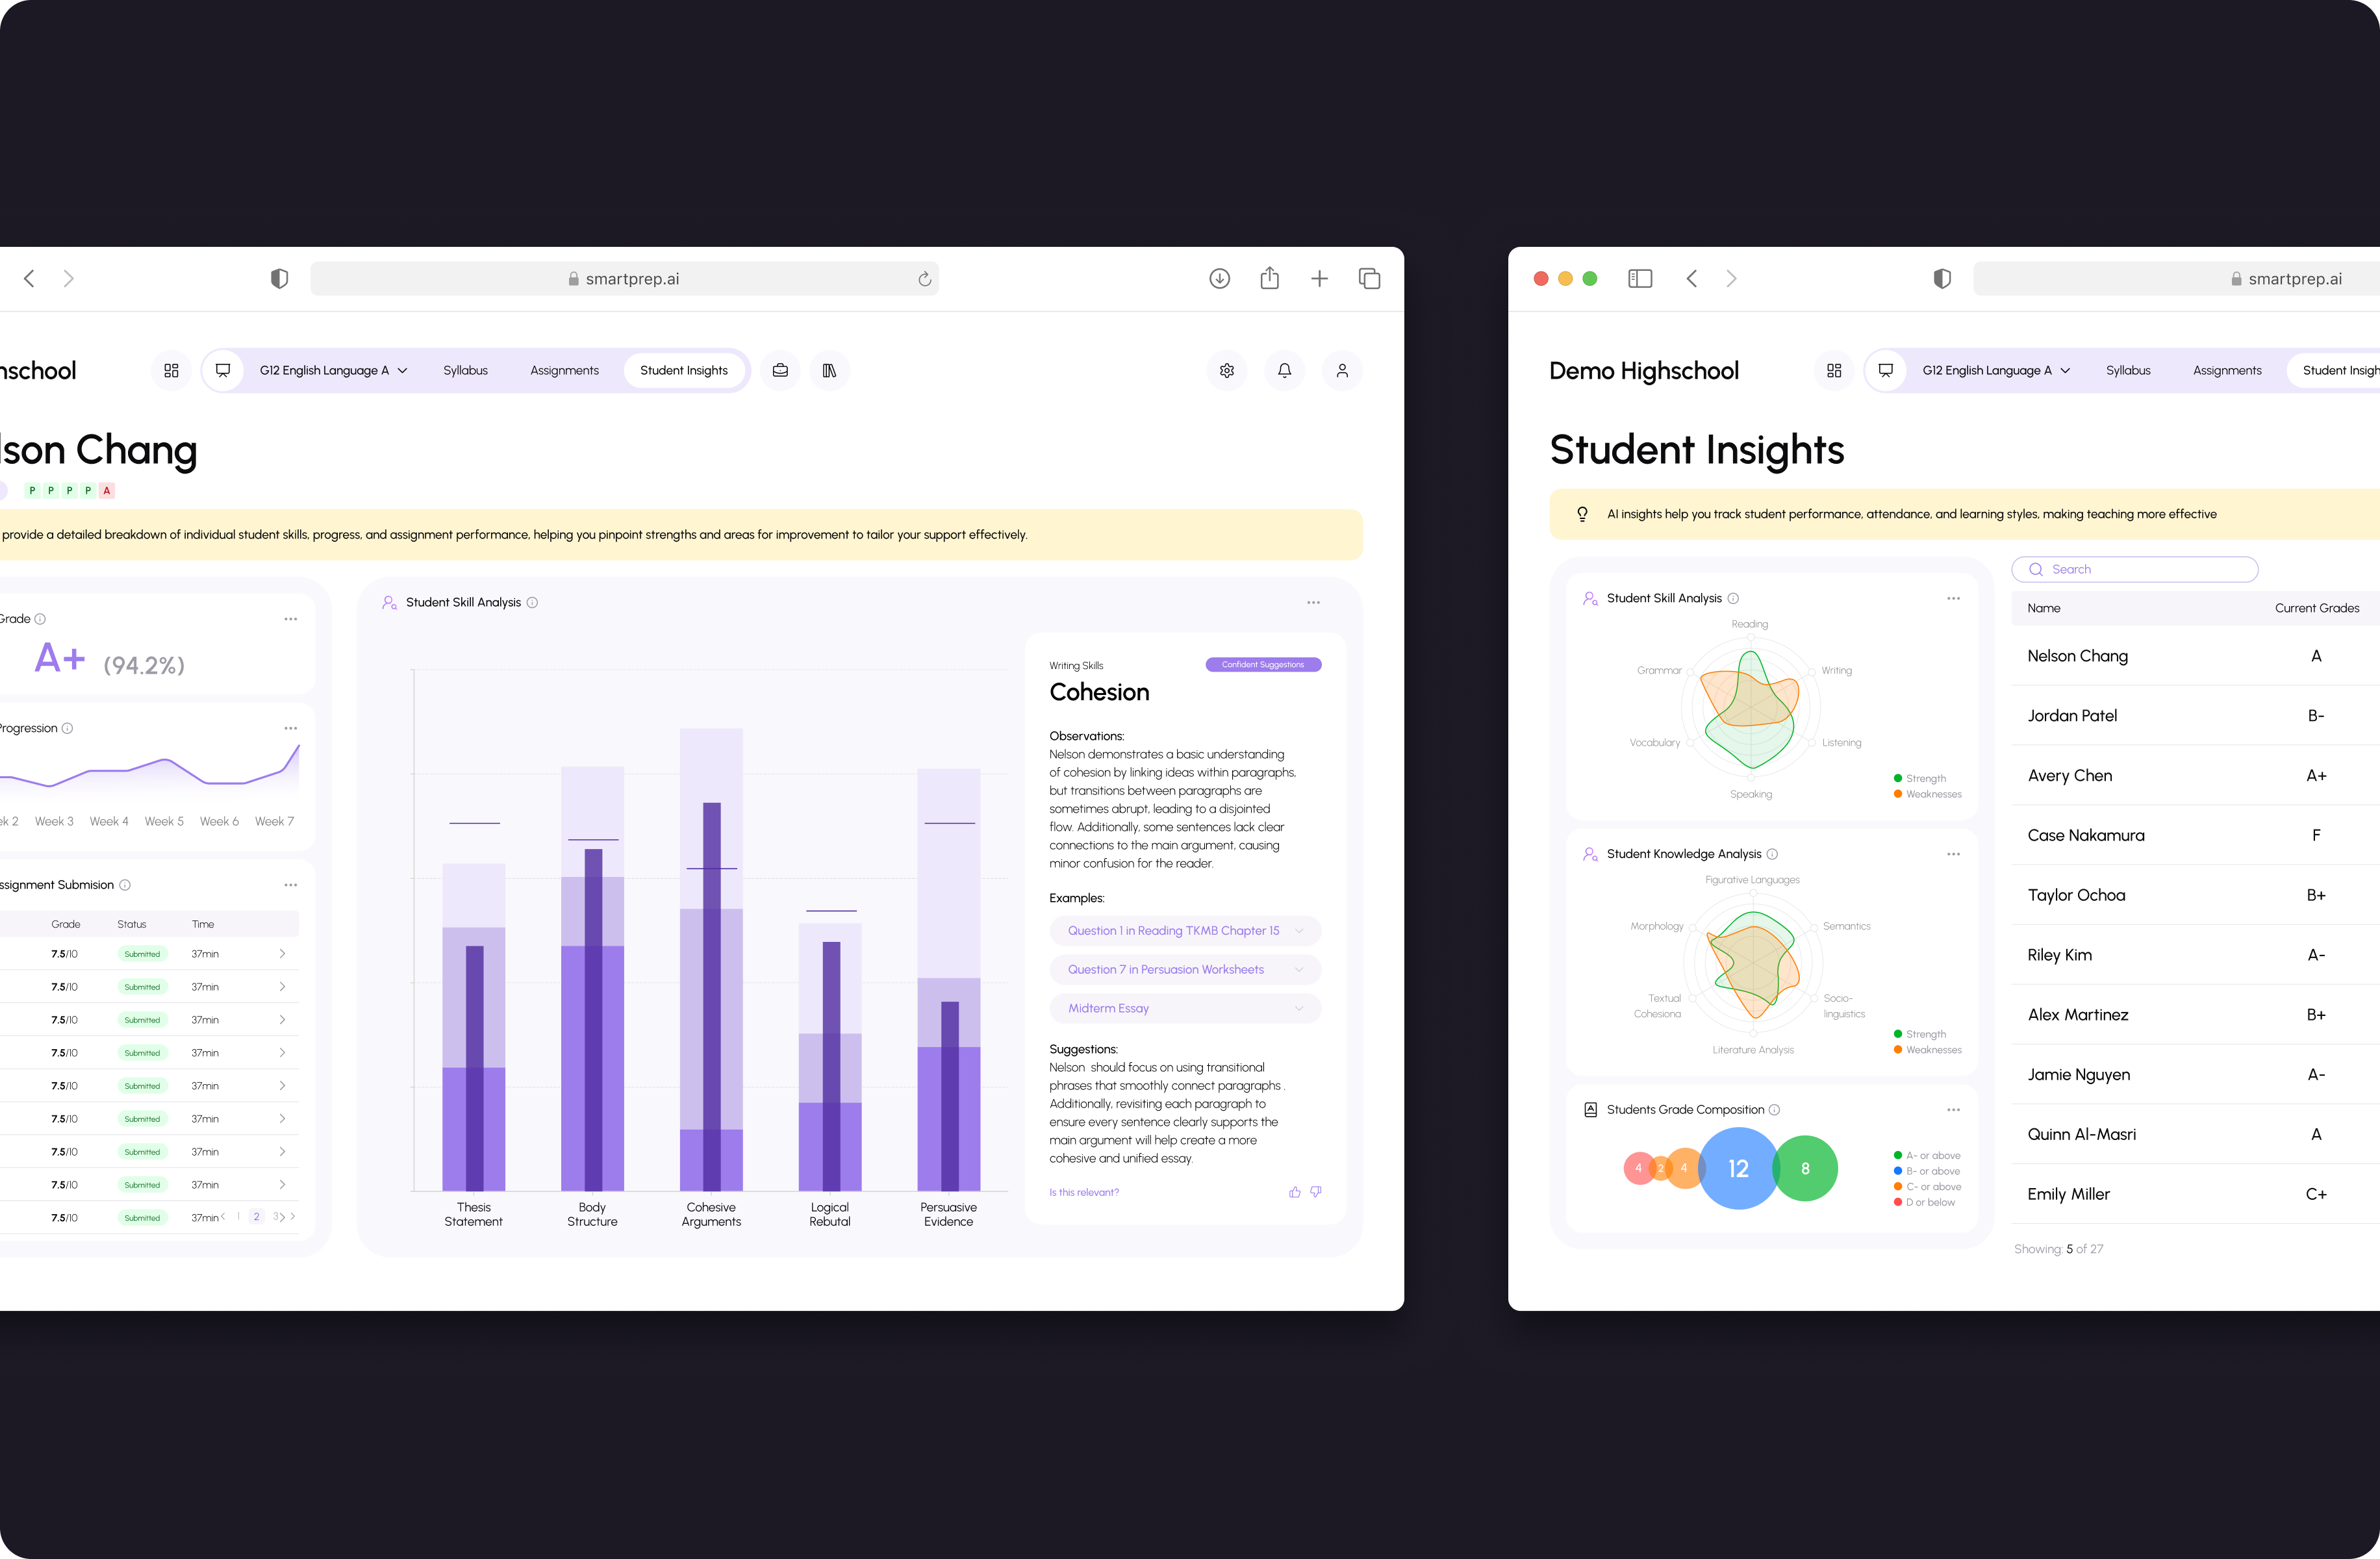Open the library books icon in the nav bar

pos(829,370)
